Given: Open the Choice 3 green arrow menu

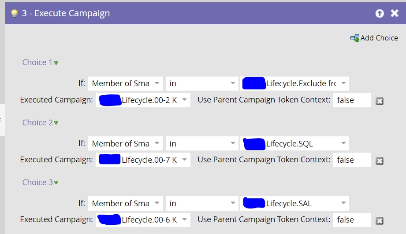Looking at the screenshot, I should point(56,183).
